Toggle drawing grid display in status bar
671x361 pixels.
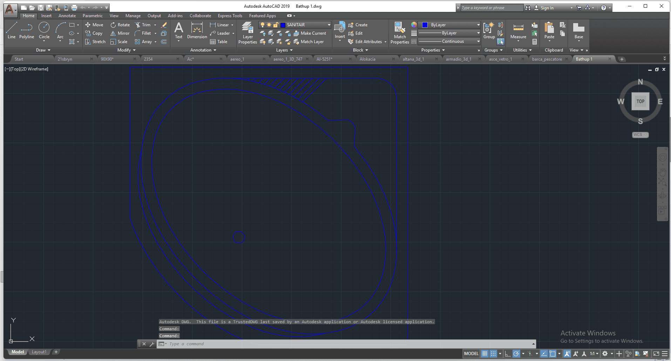click(484, 354)
